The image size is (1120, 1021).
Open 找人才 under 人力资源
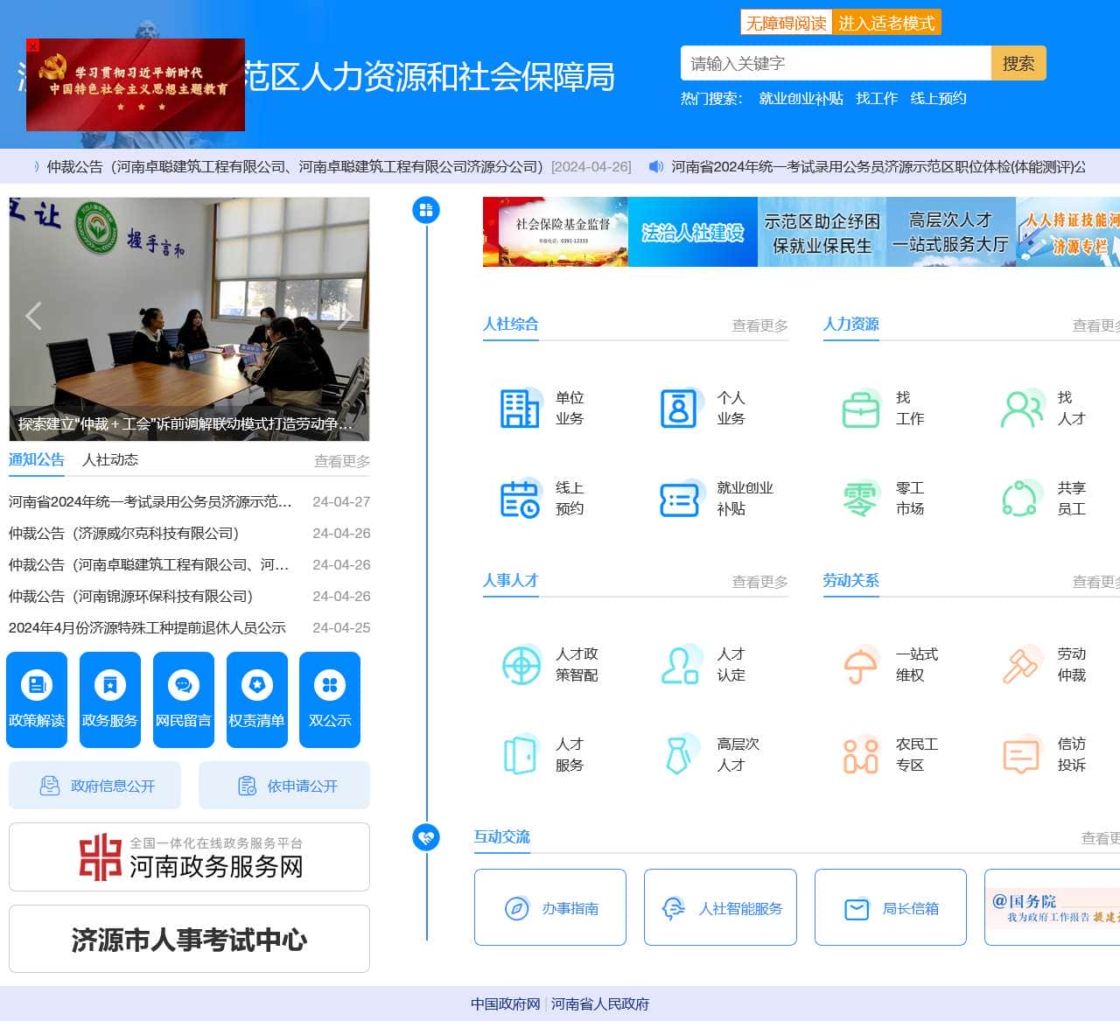pos(1020,408)
